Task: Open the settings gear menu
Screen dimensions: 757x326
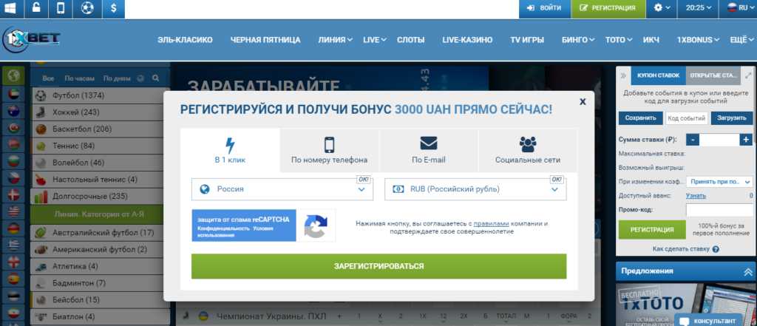Action: tap(662, 8)
